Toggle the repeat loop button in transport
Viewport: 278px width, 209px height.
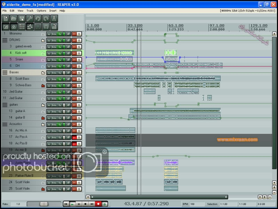[x=105, y=204]
